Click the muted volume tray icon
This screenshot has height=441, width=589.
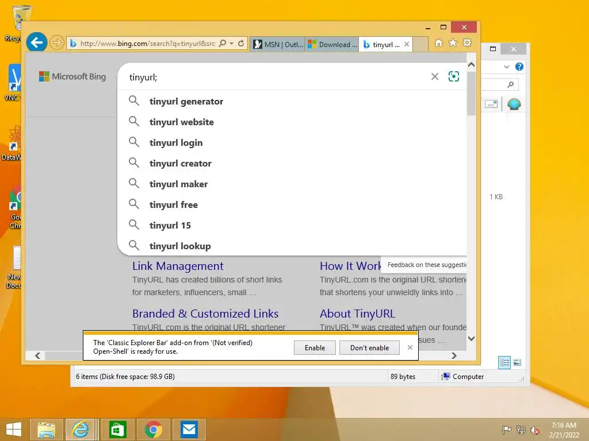[535, 430]
